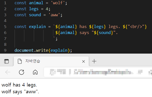Screen dimensions: 152x97
Task: Click line number 1 in the editor gutter
Action: pos(5,3)
